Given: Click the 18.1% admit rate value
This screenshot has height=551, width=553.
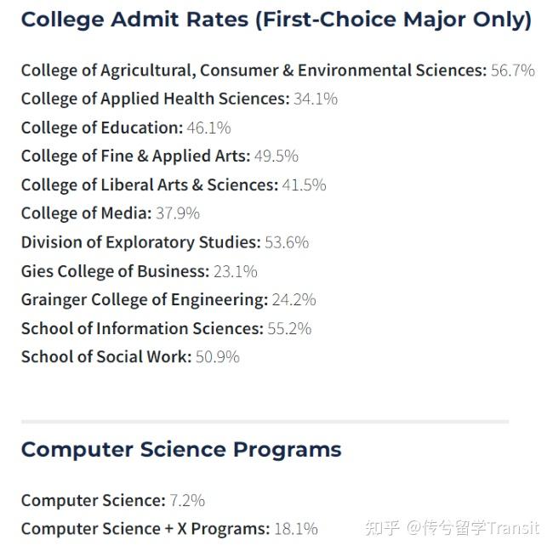Looking at the screenshot, I should [x=295, y=529].
